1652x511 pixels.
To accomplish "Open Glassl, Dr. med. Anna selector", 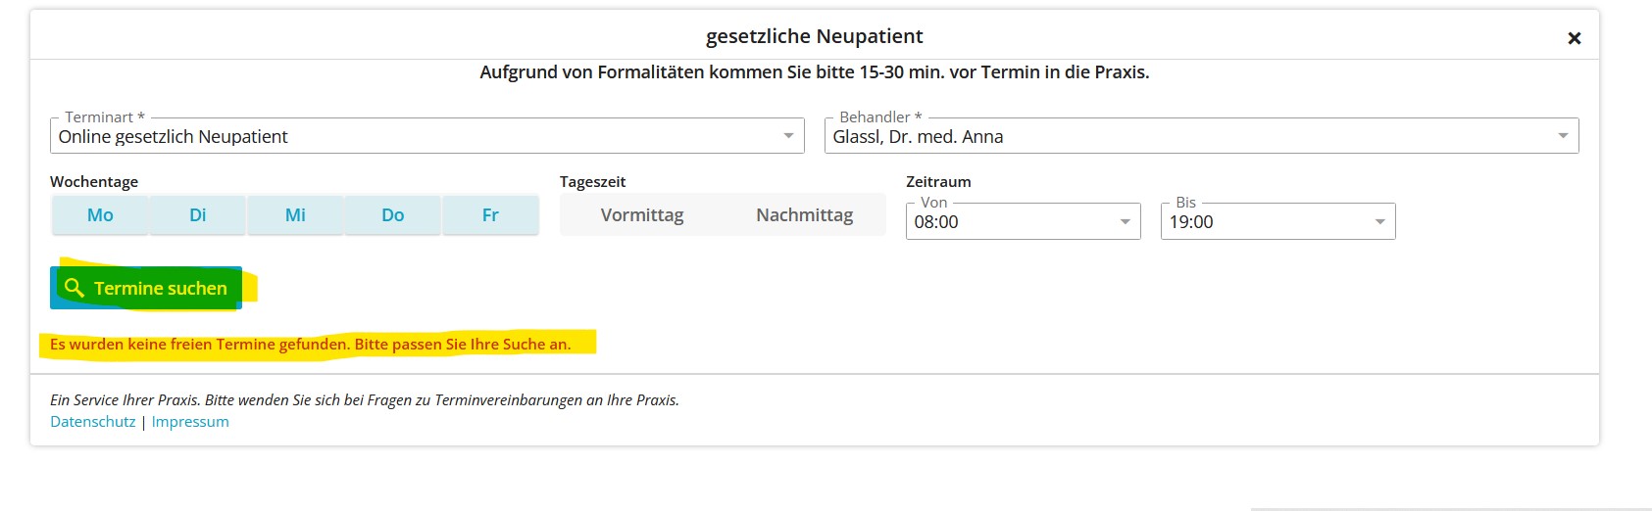I will (x=1202, y=136).
